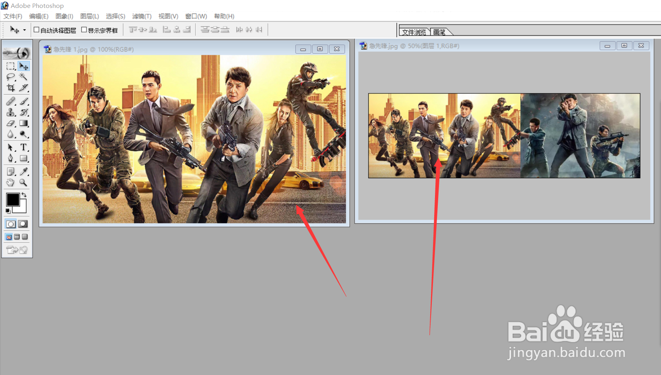Select the Magic Wand tool
661x375 pixels.
pos(24,77)
